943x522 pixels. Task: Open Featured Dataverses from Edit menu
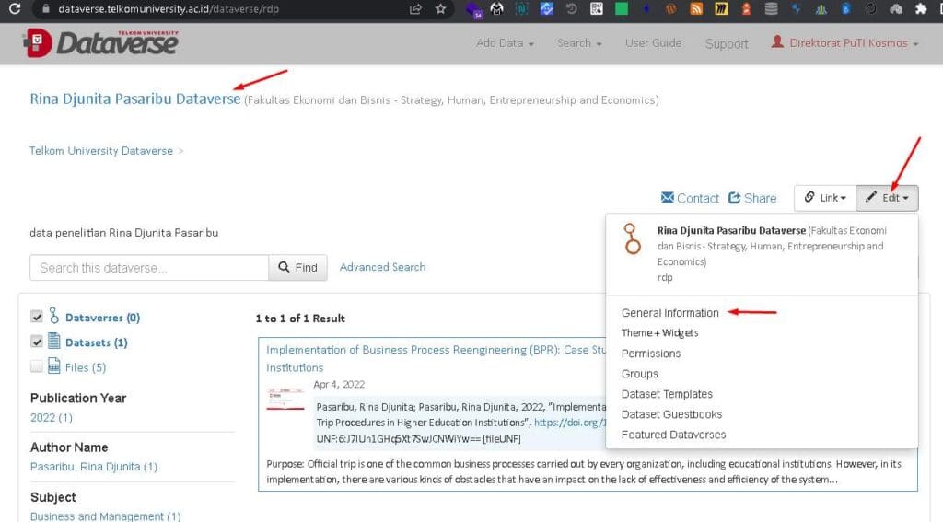click(673, 435)
